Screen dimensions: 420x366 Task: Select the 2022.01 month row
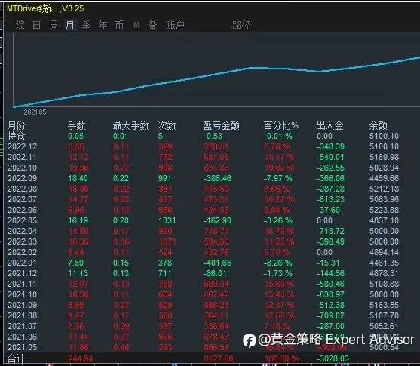click(204, 263)
